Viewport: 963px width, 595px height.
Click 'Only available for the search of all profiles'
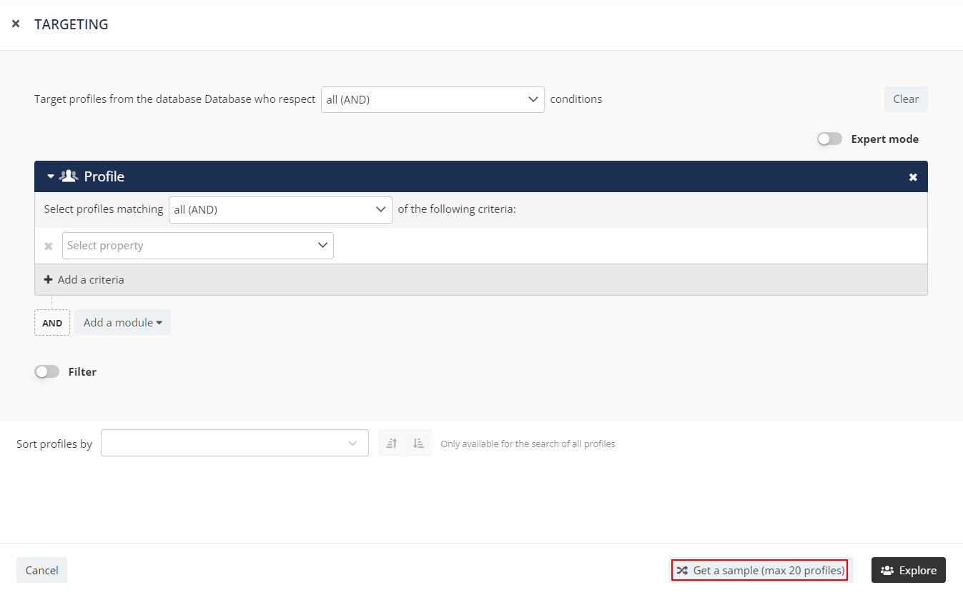click(x=528, y=444)
